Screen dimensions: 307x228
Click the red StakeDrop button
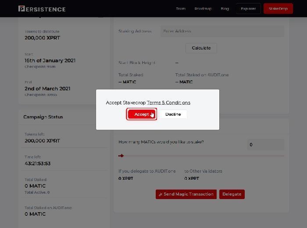click(x=278, y=9)
